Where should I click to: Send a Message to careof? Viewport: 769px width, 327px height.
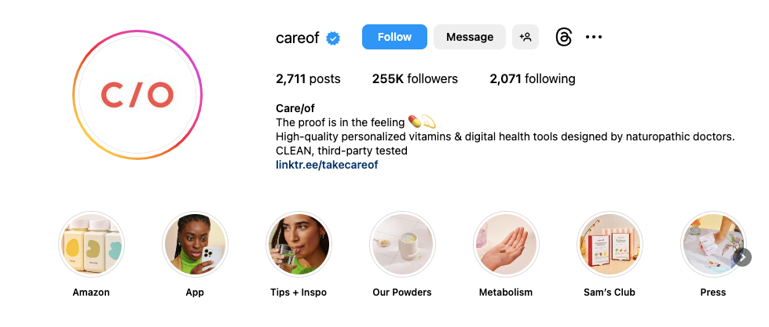pos(470,37)
